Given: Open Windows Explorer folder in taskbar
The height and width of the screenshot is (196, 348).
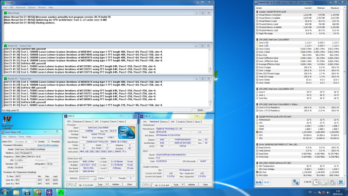Looking at the screenshot, I should [16, 192].
